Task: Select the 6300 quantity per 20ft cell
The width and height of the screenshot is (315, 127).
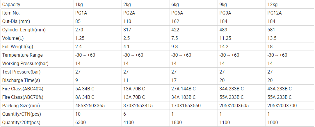Action: click(81, 123)
